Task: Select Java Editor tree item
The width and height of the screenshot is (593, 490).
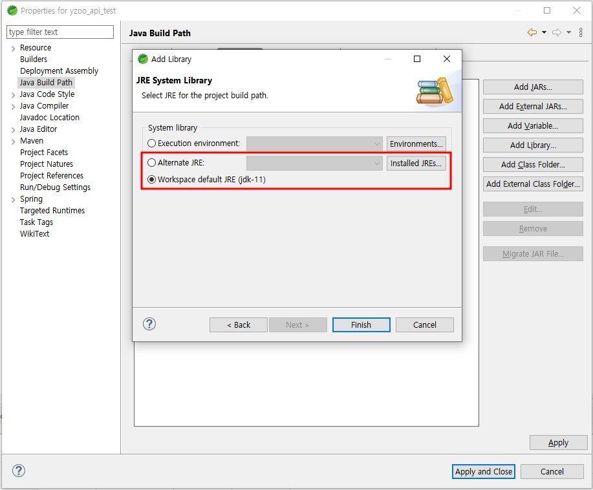Action: tap(38, 129)
